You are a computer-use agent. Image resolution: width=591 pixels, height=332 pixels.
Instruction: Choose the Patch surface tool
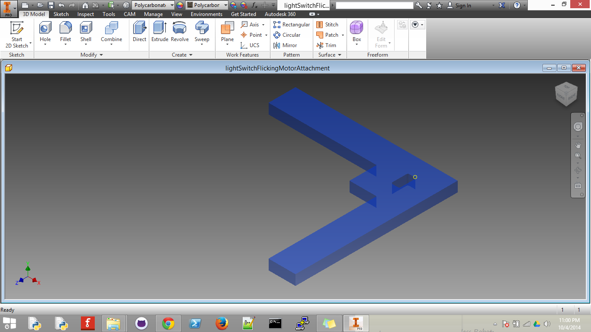point(328,35)
